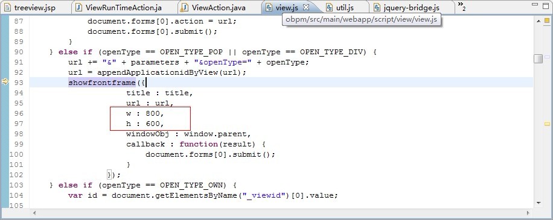Click 'appendApplicationidByView' function call

(158, 72)
